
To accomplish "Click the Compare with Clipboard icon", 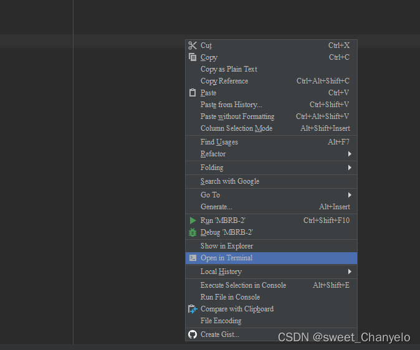I will point(193,309).
